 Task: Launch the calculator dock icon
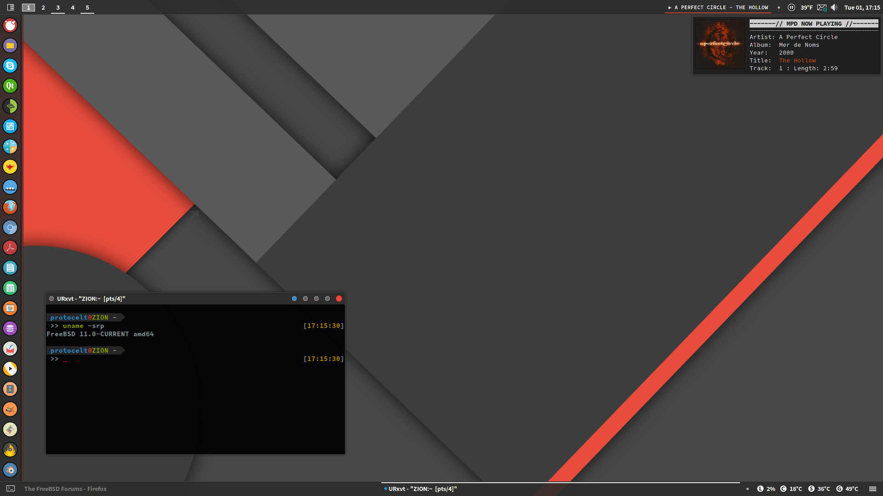tap(10, 147)
